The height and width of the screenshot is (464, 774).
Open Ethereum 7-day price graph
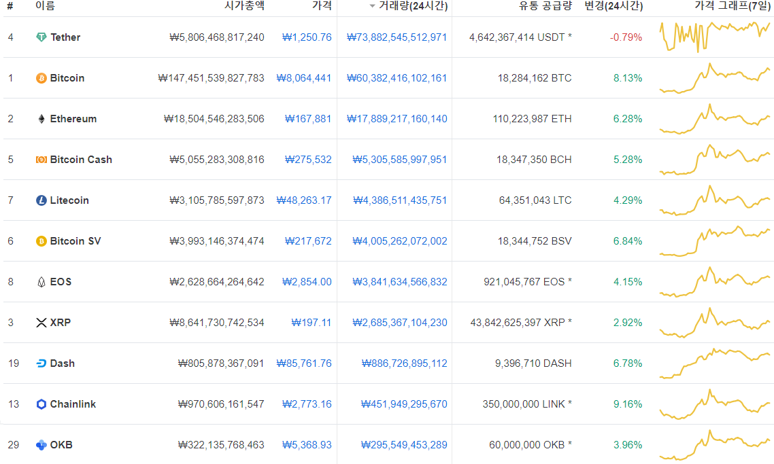(715, 119)
